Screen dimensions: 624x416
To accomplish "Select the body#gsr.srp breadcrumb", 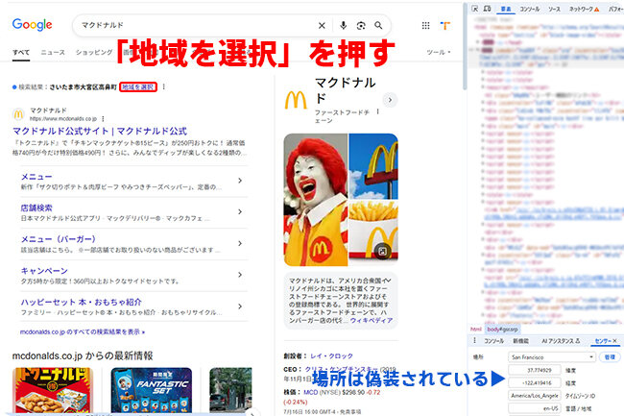I will click(503, 330).
